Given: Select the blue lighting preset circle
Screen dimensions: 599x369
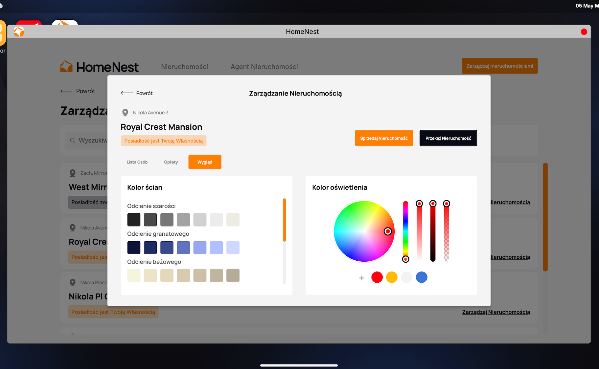Looking at the screenshot, I should click(x=422, y=277).
